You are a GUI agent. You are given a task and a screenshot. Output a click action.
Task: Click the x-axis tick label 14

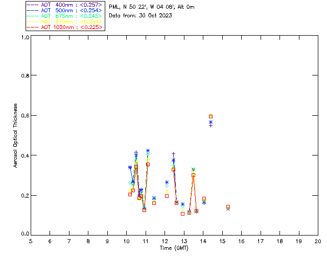pos(203,242)
